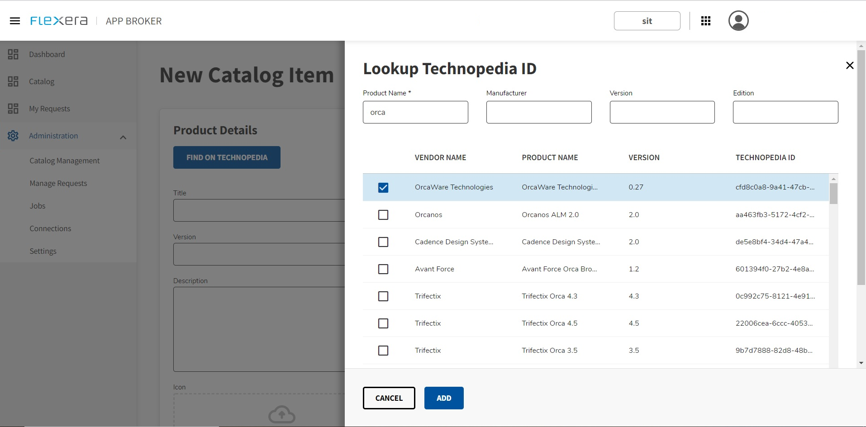Screen dimensions: 866x427
Task: Click the My Requests sidebar icon
Action: [x=13, y=109]
